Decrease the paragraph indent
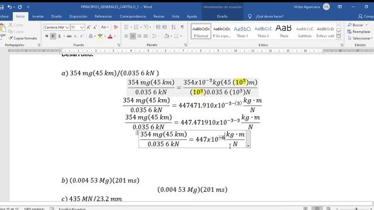This screenshot has height=210, width=374. coord(158,27)
